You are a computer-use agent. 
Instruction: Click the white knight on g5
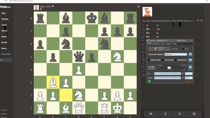pos(117,57)
